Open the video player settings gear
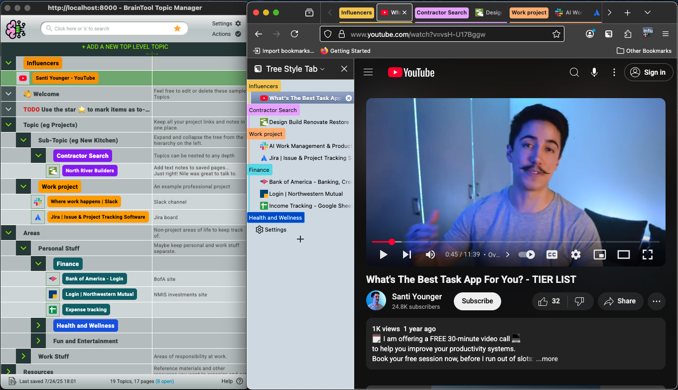 (x=576, y=255)
